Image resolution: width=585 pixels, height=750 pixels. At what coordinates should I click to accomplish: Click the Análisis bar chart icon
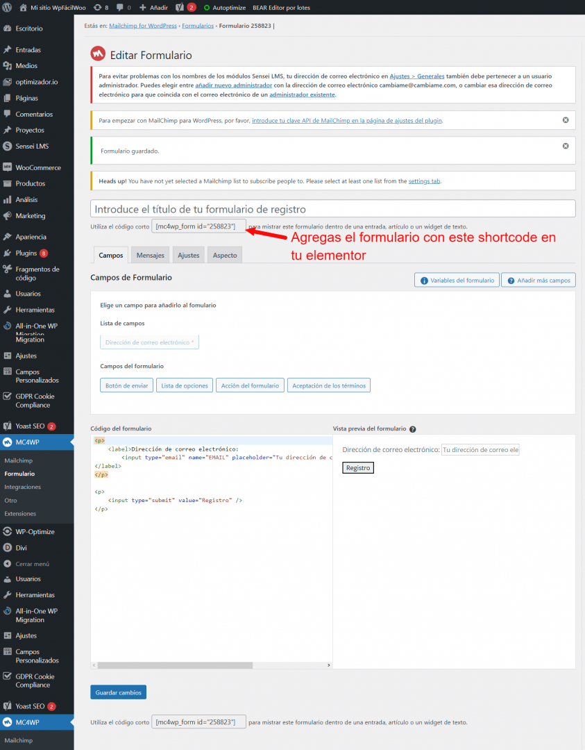point(7,199)
